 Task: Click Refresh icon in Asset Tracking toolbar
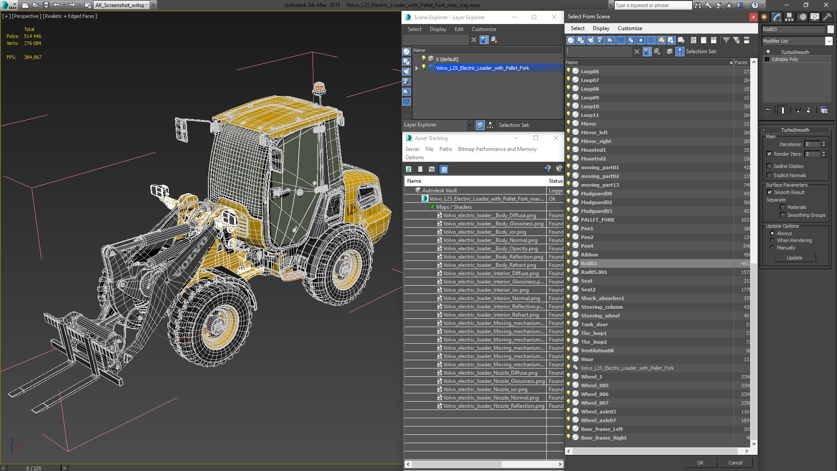[408, 169]
